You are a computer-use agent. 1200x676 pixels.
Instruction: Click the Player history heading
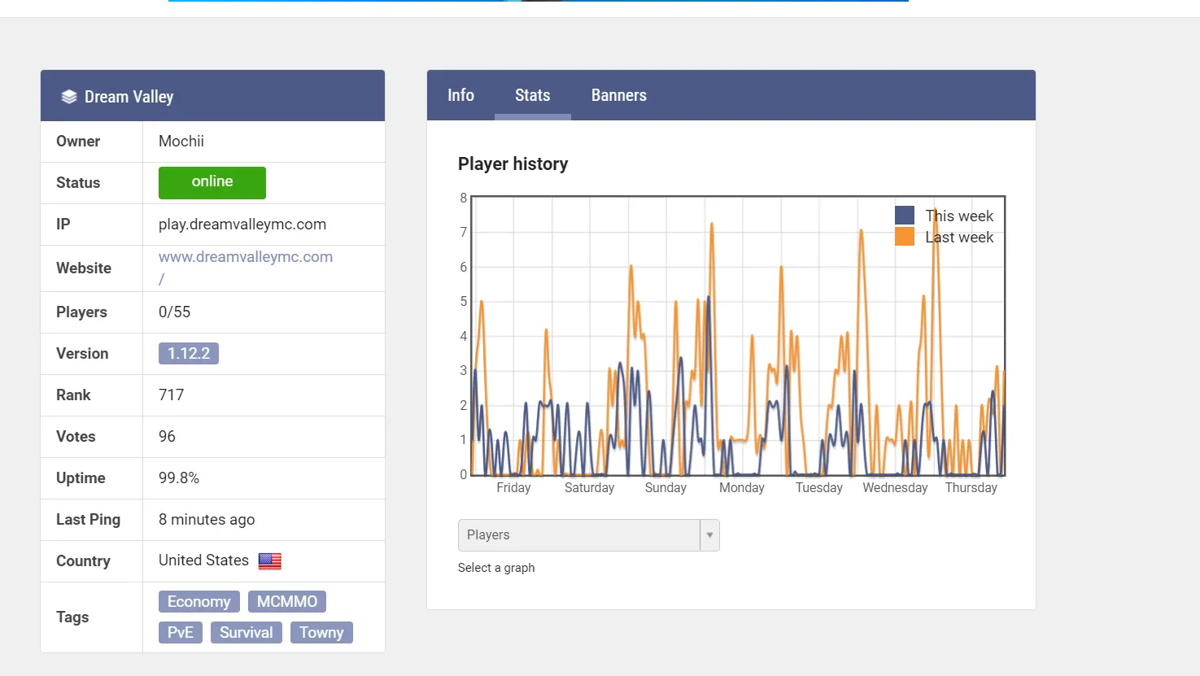point(513,164)
